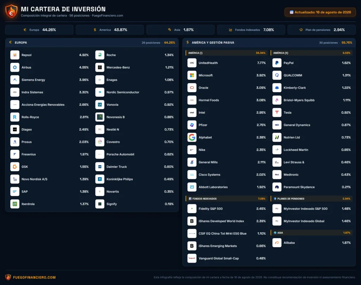Click the FONDOS INDEXADOS section header

pos(226,199)
